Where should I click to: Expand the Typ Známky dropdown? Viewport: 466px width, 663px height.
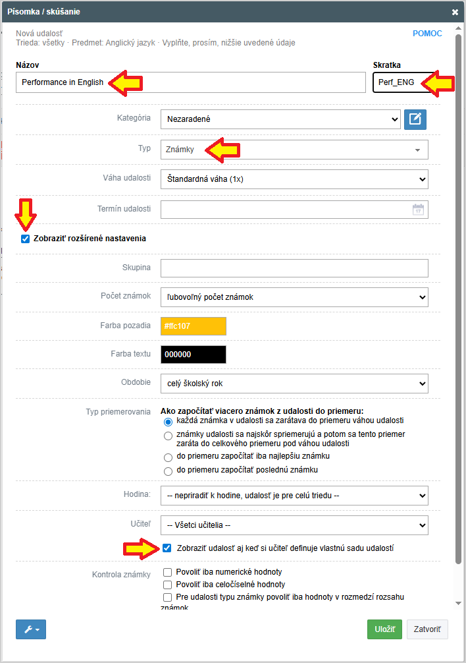[294, 150]
